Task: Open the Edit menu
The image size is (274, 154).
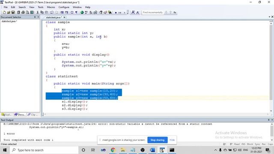Action: (13, 7)
